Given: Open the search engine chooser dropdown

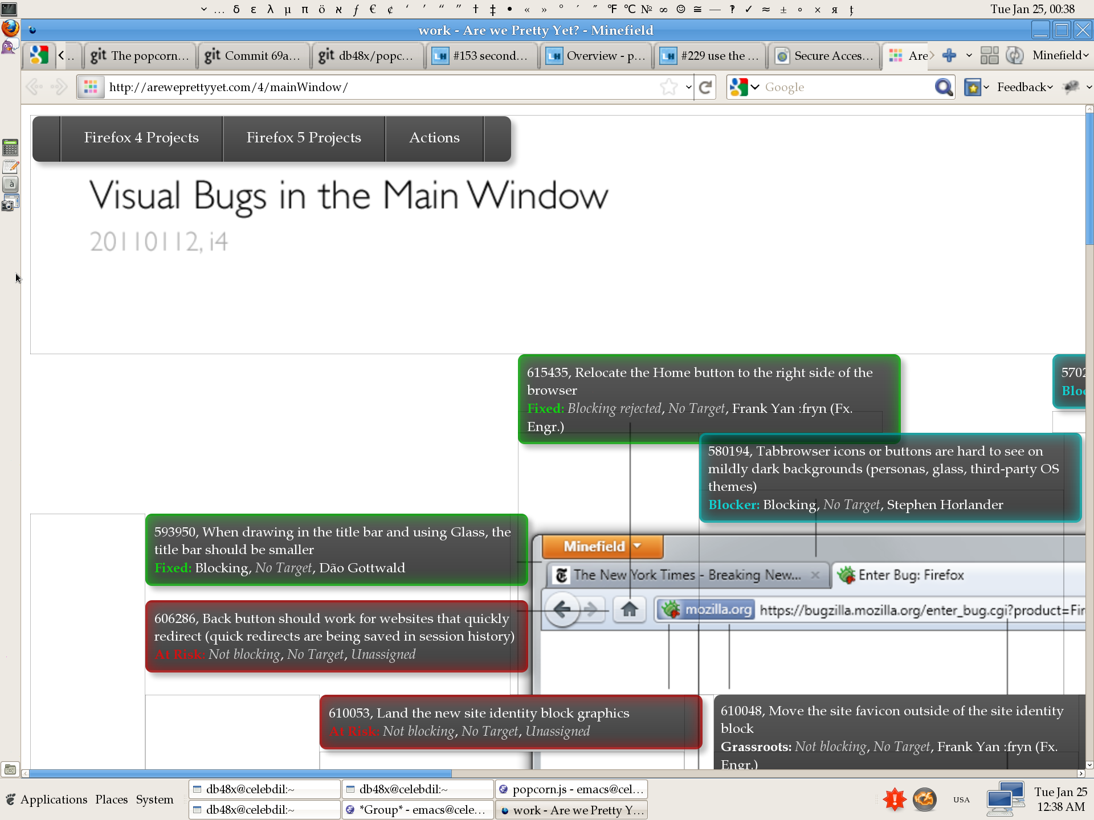Looking at the screenshot, I should [x=745, y=87].
